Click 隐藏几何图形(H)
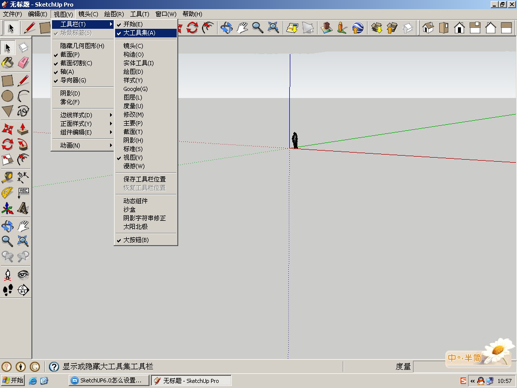The height and width of the screenshot is (388, 517). click(x=83, y=46)
